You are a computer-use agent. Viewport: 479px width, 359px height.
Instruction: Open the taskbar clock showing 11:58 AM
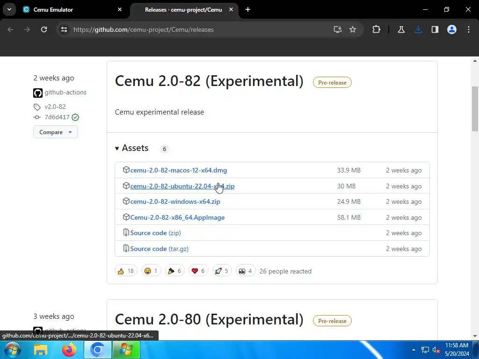coord(457,350)
